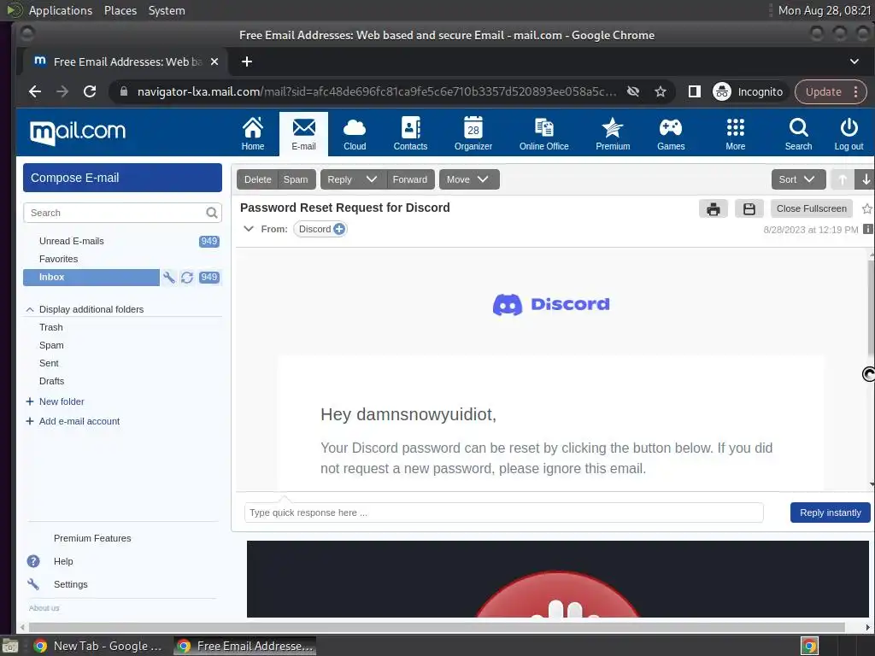The image size is (875, 656).
Task: Open the System menu
Action: pyautogui.click(x=167, y=10)
